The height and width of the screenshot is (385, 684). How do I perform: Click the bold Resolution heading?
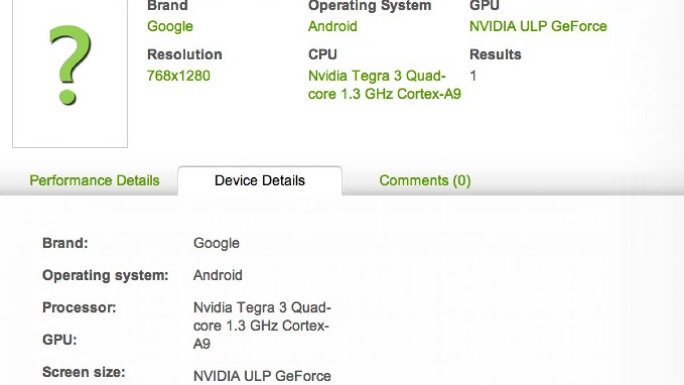[x=184, y=55]
